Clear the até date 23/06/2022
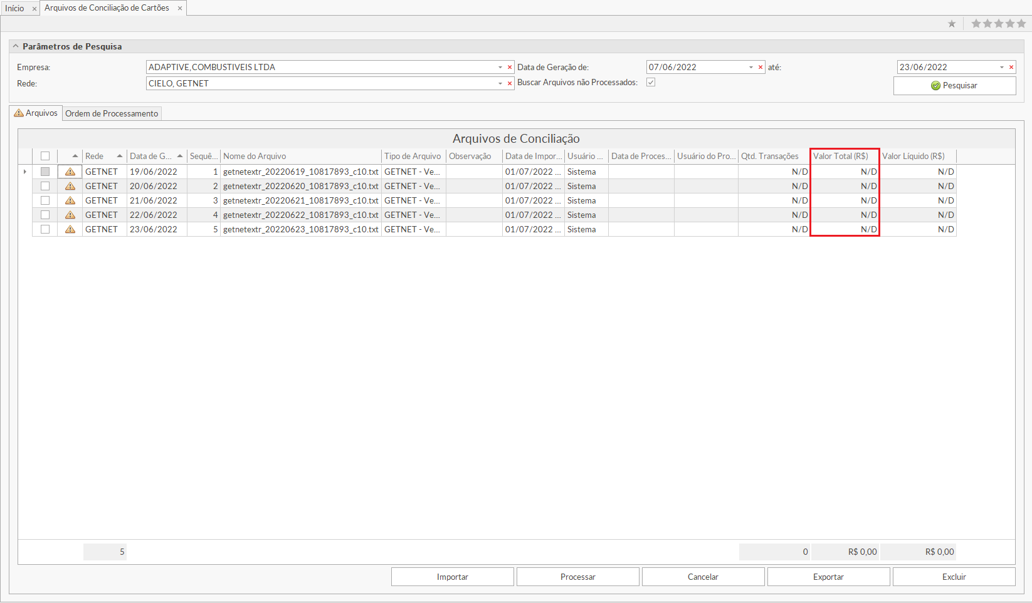Viewport: 1032px width, 603px height. coord(1011,67)
